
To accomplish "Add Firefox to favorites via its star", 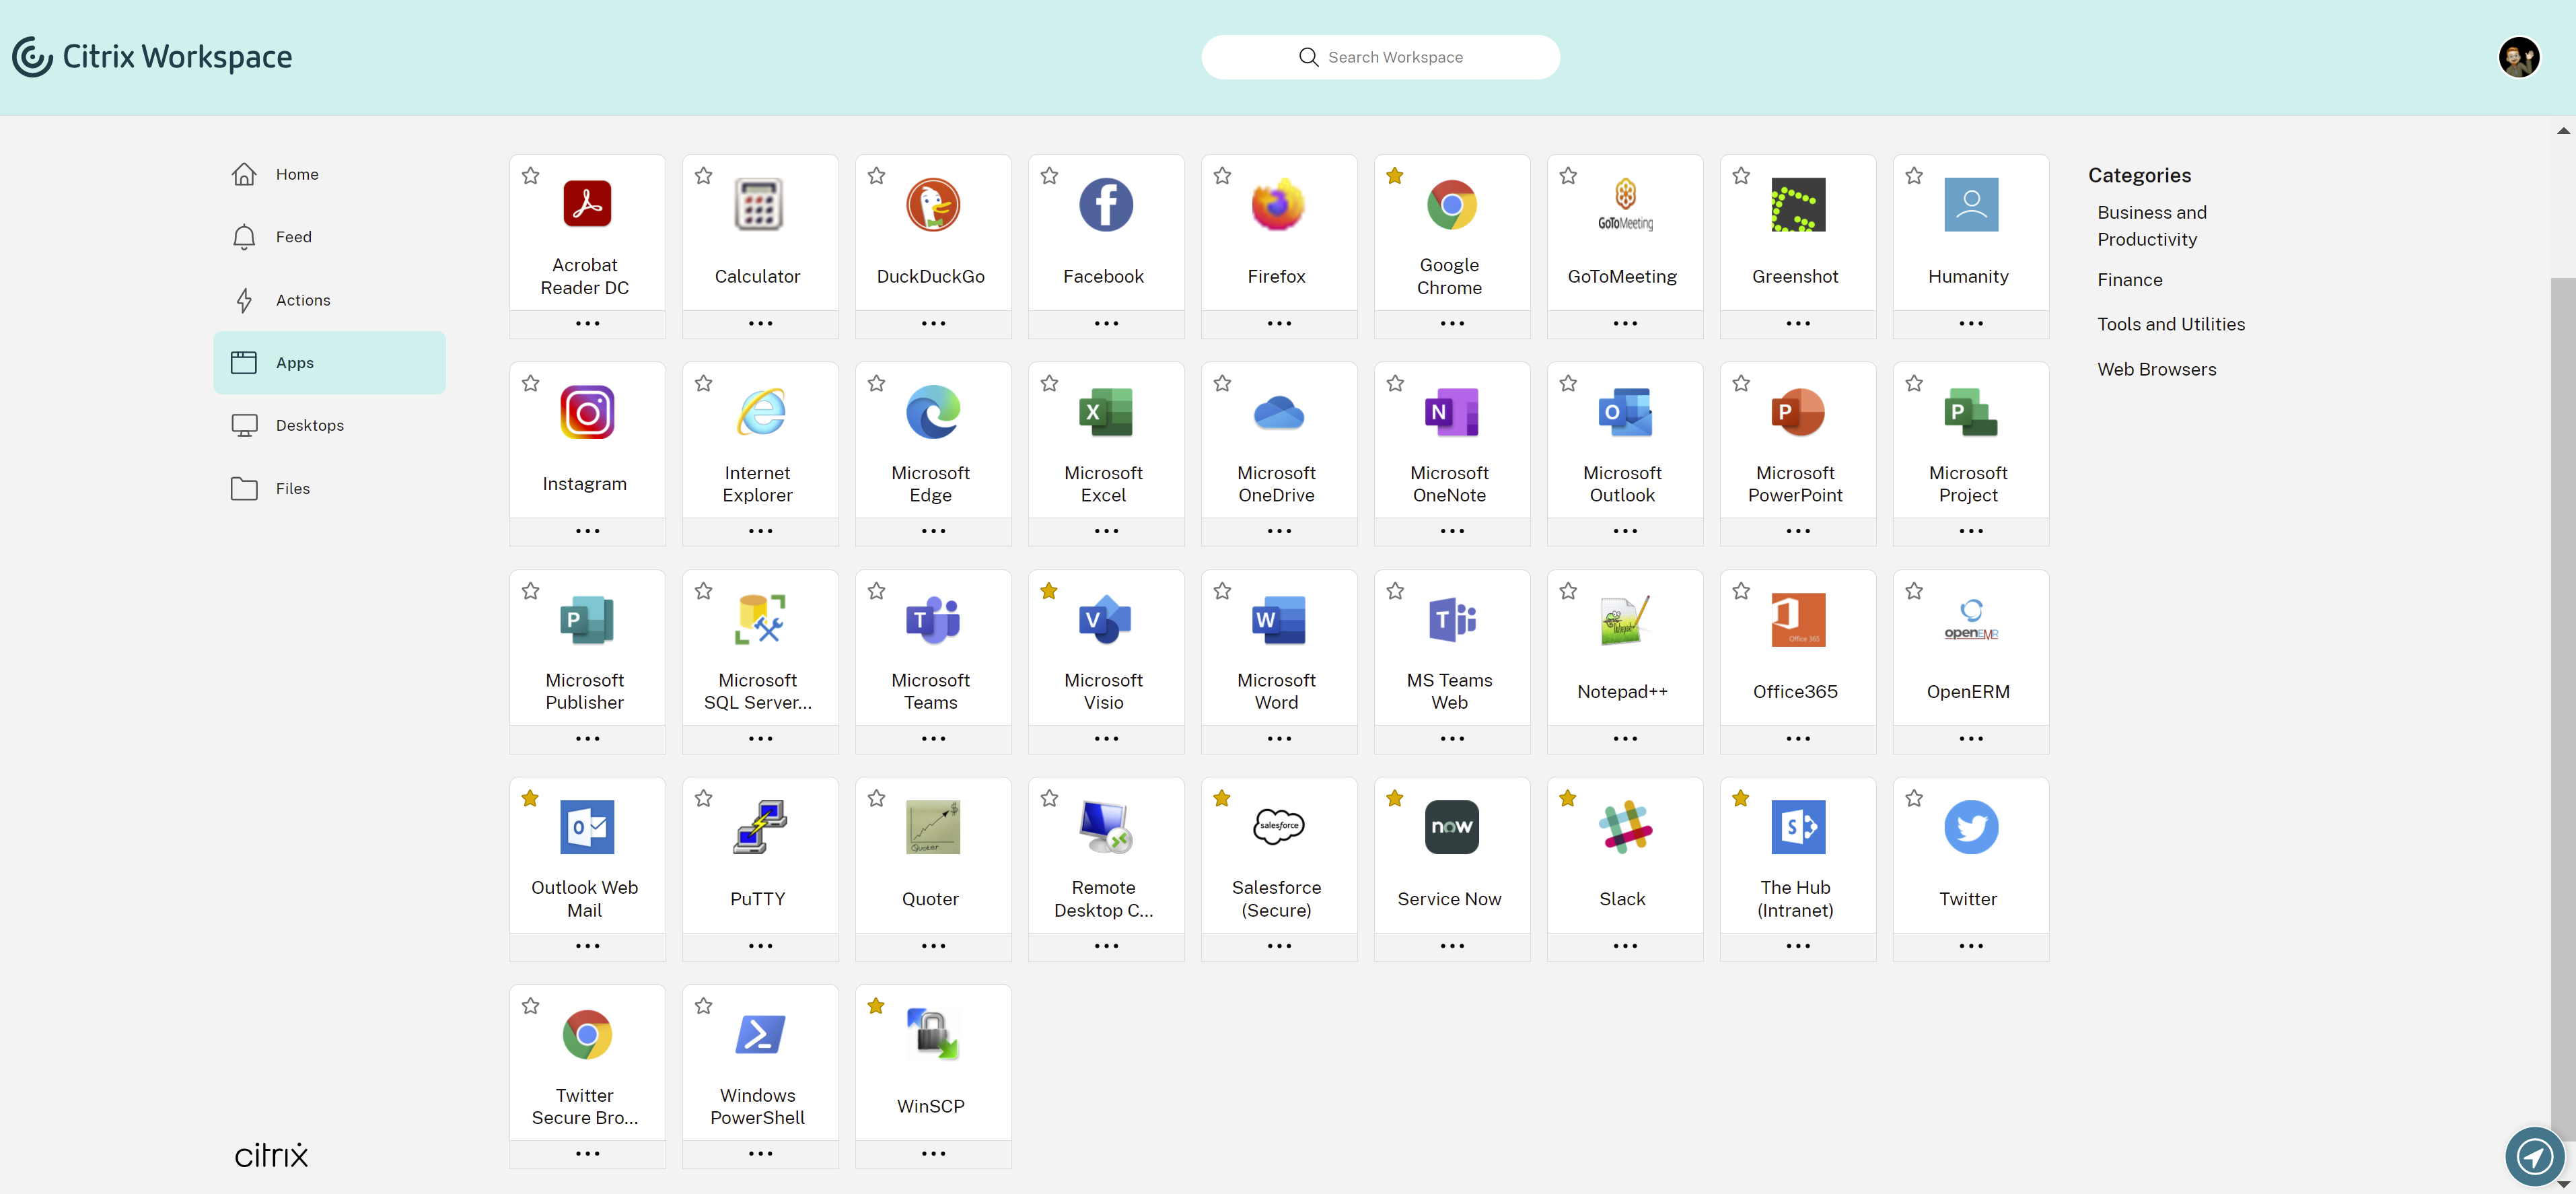I will [x=1222, y=176].
